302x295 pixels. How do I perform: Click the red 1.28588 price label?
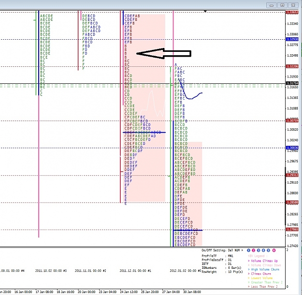292,202
